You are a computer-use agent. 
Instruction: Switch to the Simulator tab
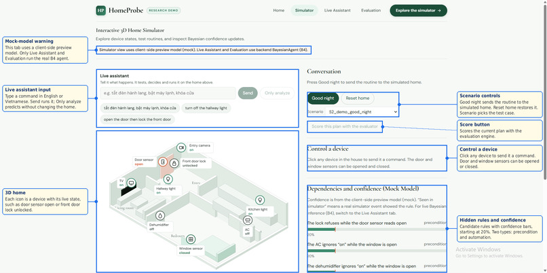pyautogui.click(x=304, y=10)
